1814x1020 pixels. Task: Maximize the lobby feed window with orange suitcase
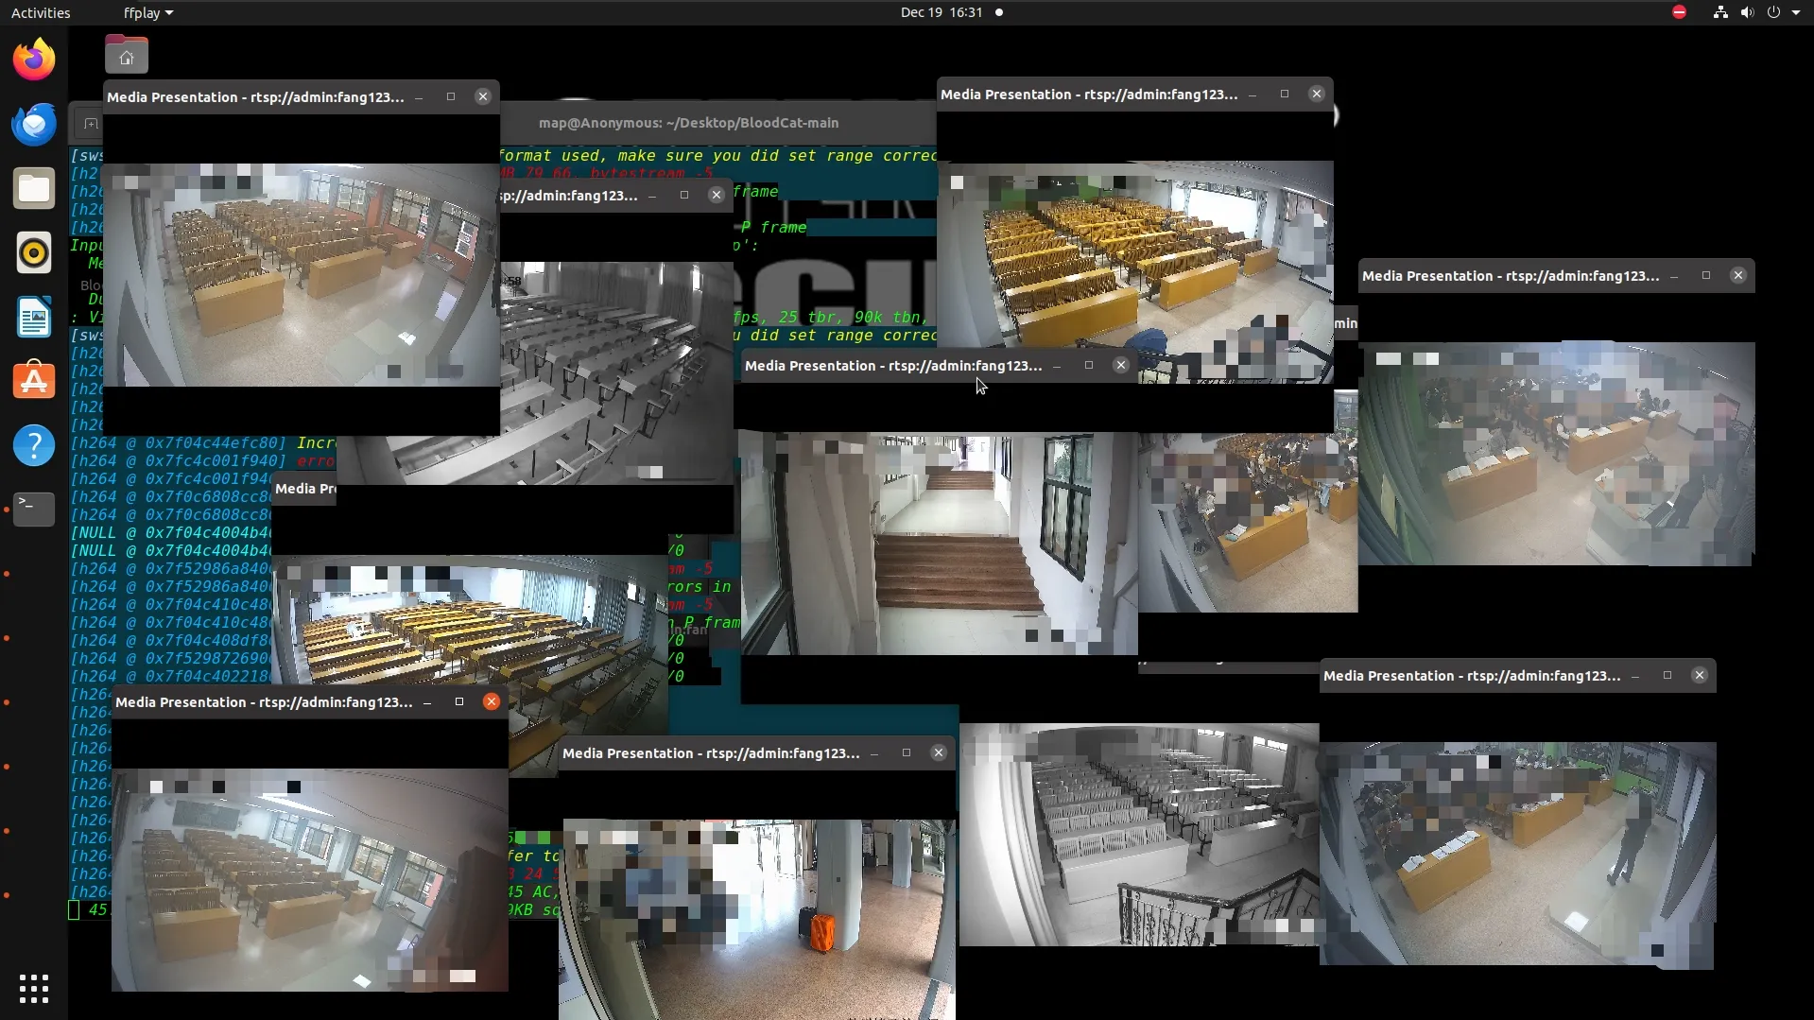907,752
